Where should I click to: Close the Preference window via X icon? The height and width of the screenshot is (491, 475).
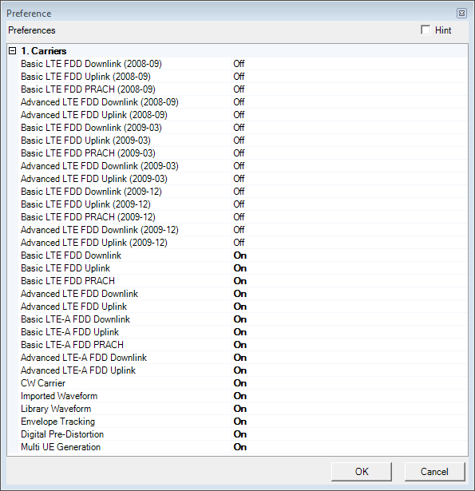coord(461,13)
